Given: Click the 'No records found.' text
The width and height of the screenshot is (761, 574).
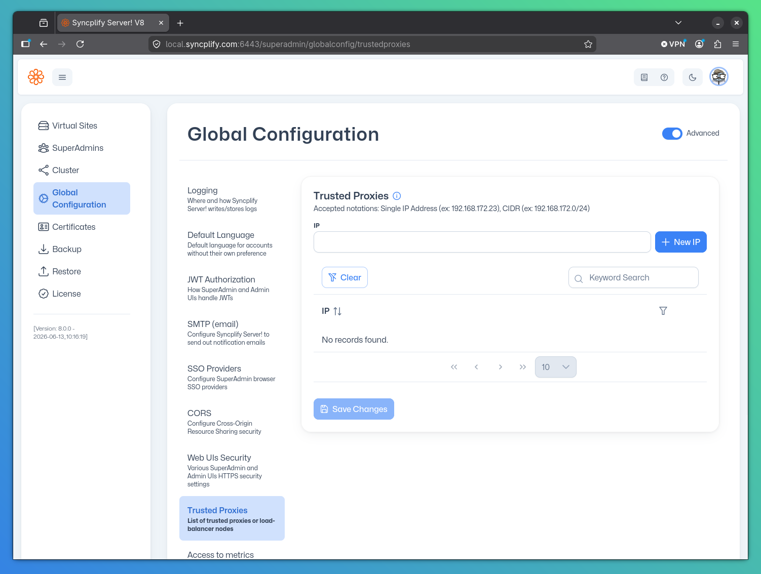Looking at the screenshot, I should [x=355, y=340].
